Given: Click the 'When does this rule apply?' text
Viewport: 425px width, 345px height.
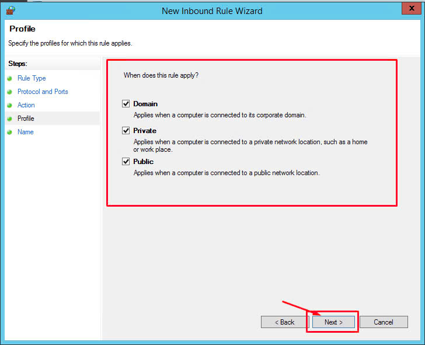Looking at the screenshot, I should 161,75.
